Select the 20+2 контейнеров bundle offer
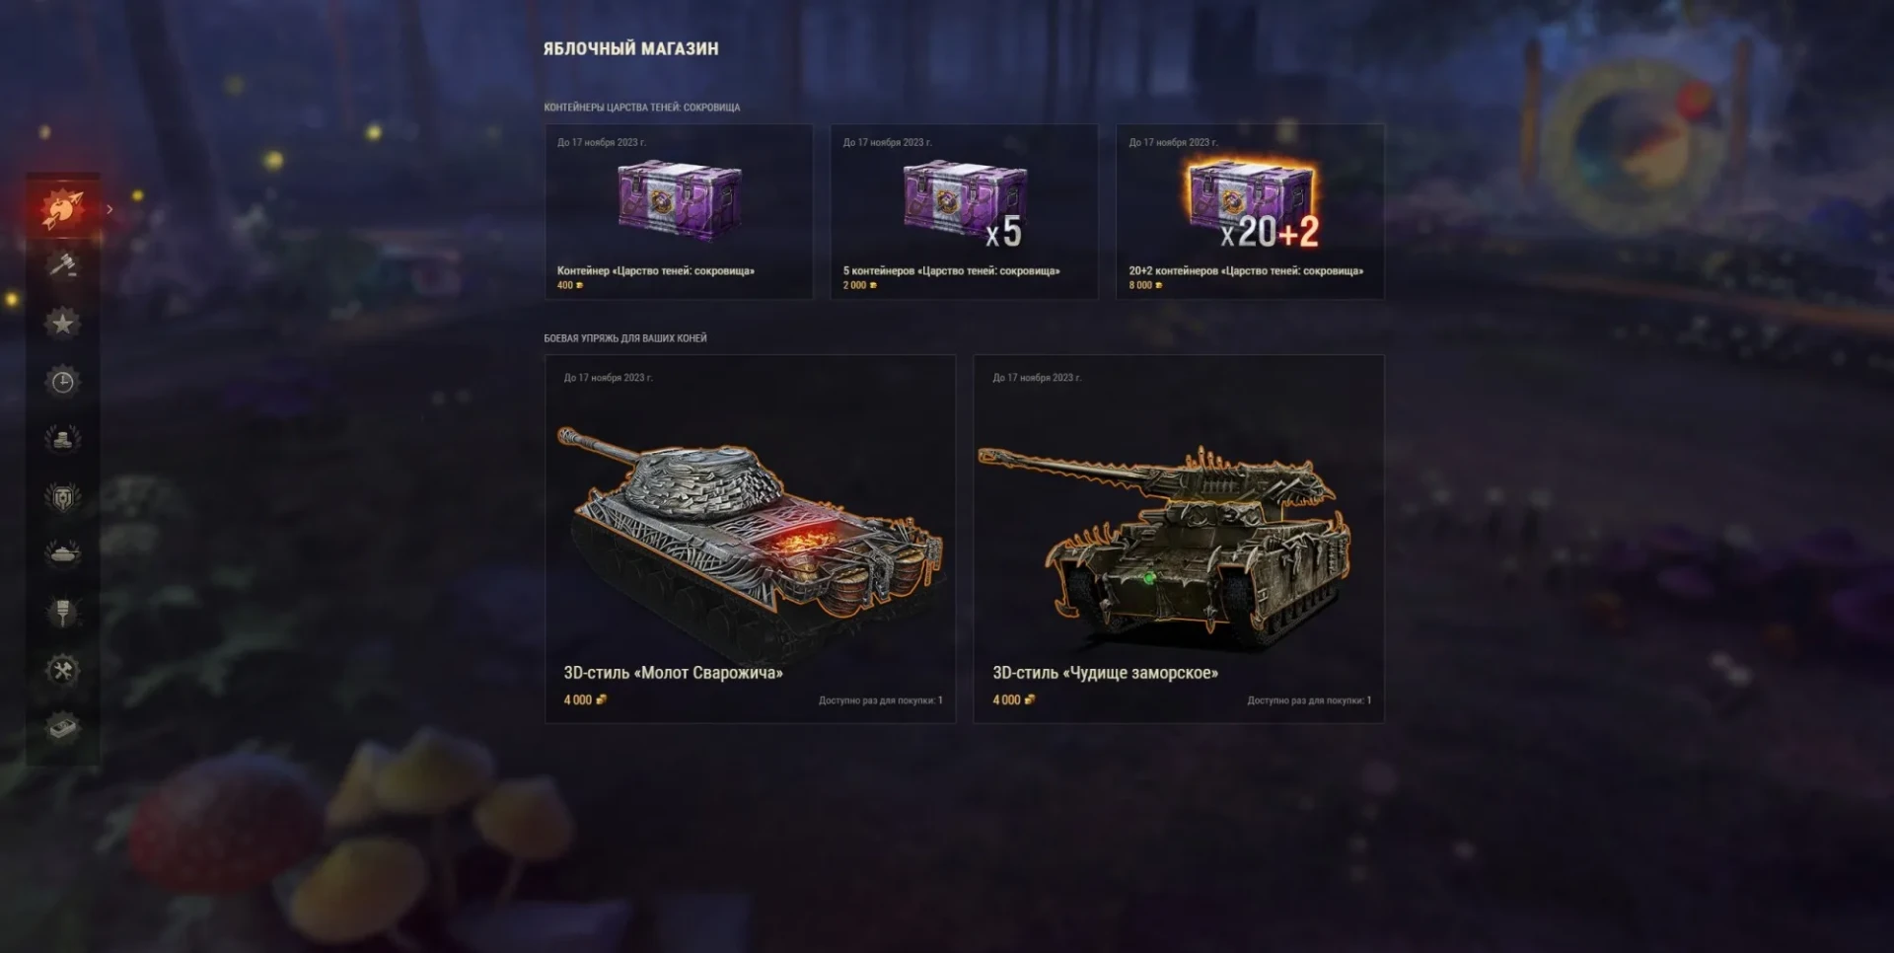This screenshot has width=1894, height=953. [1250, 211]
